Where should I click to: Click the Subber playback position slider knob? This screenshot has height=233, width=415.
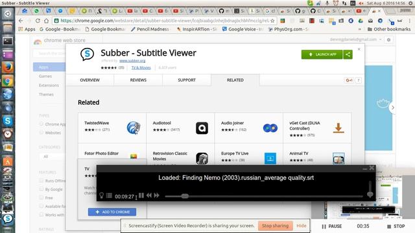point(185,196)
